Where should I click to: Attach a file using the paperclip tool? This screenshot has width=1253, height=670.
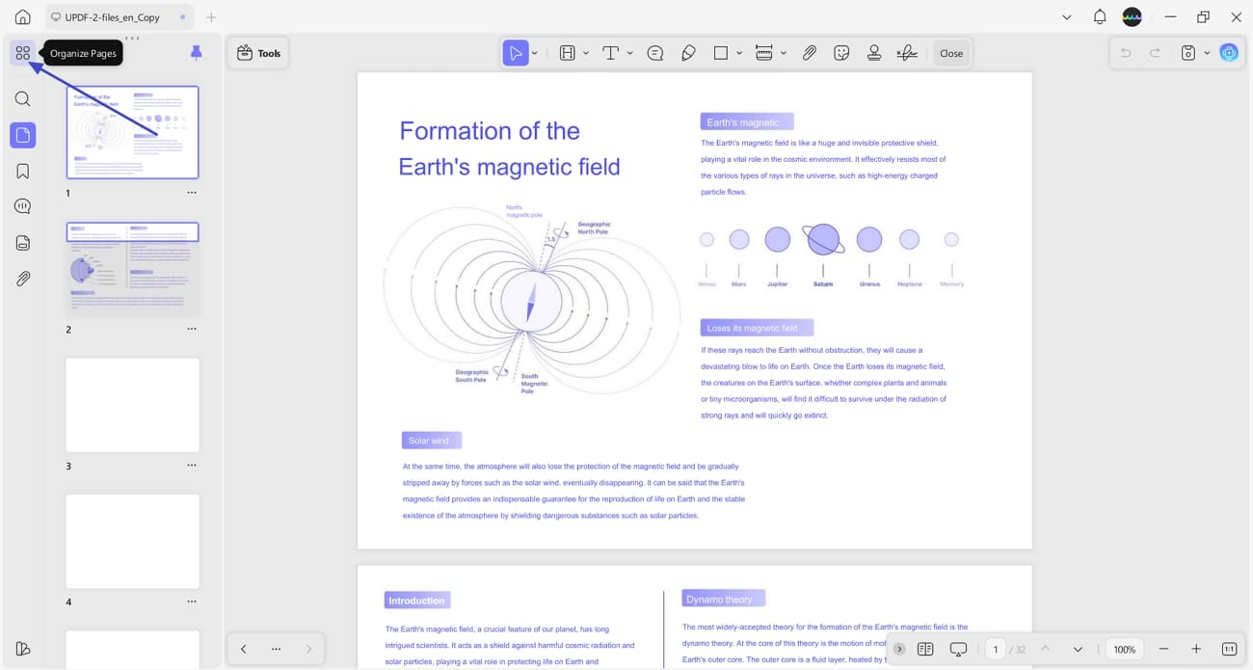tap(810, 53)
